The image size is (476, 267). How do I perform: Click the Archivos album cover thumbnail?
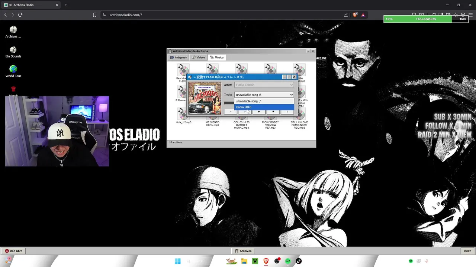204,98
